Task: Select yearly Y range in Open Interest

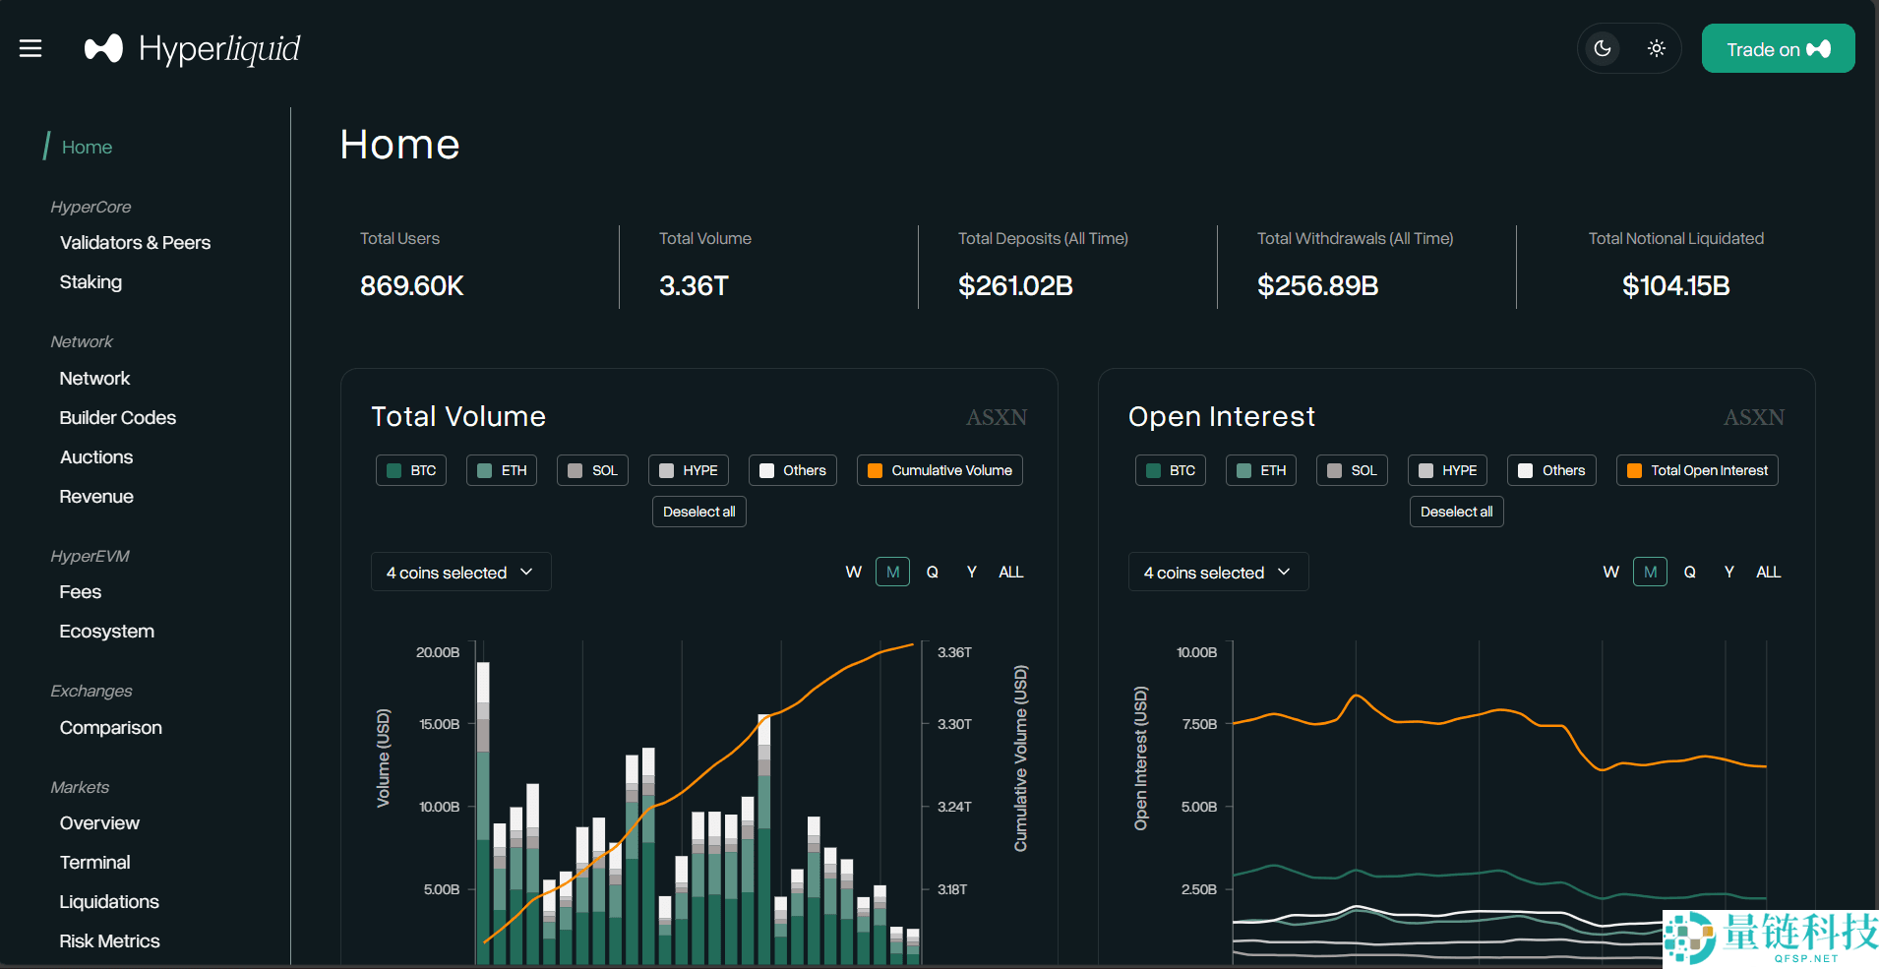Action: tap(1729, 572)
